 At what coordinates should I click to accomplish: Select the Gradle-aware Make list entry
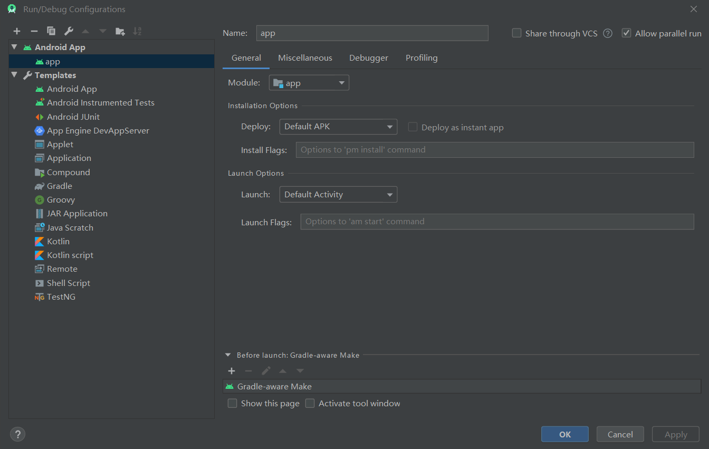[462, 386]
